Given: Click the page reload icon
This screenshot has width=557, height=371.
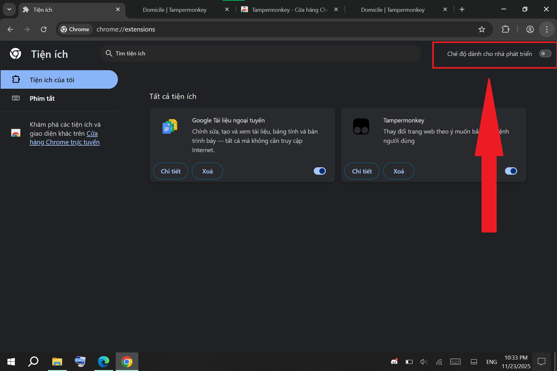Looking at the screenshot, I should 44,29.
